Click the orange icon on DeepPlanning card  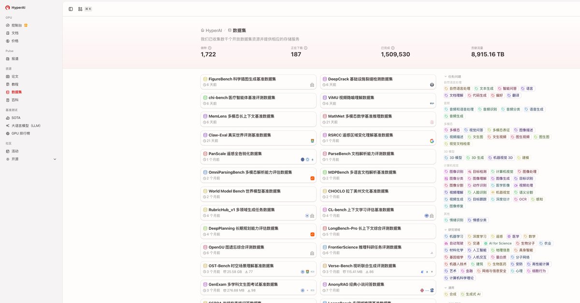tap(312, 234)
